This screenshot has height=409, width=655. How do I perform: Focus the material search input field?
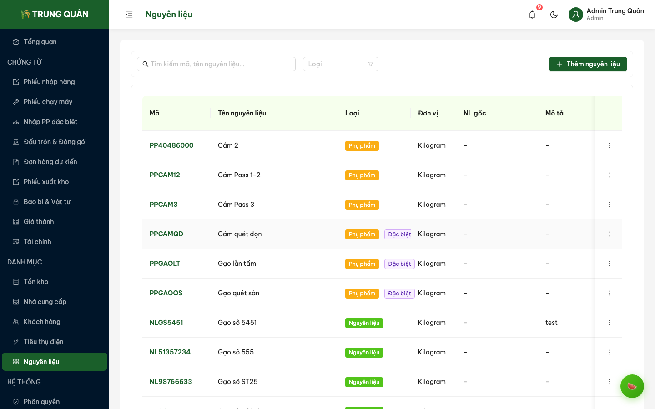[x=221, y=64]
